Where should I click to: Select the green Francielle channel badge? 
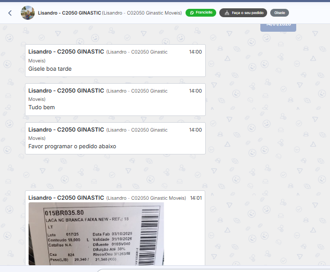click(201, 12)
